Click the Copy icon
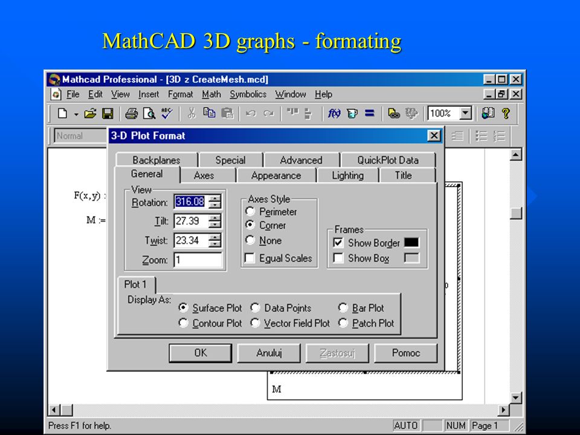This screenshot has width=580, height=435. click(x=209, y=113)
